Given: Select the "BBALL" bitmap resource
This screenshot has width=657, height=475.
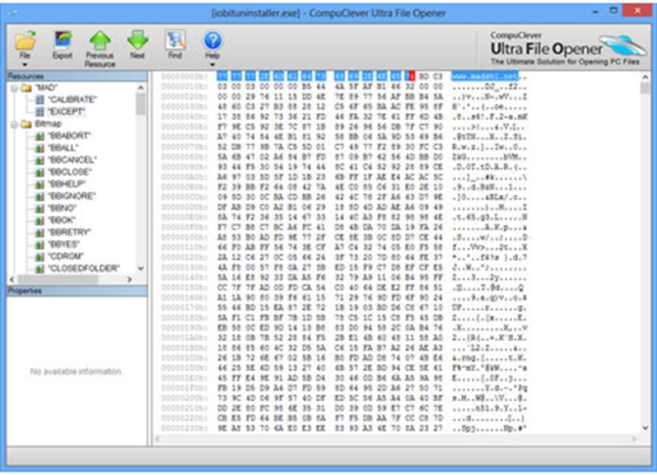Looking at the screenshot, I should tap(63, 148).
